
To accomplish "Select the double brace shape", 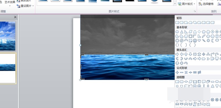I will (177, 45).
